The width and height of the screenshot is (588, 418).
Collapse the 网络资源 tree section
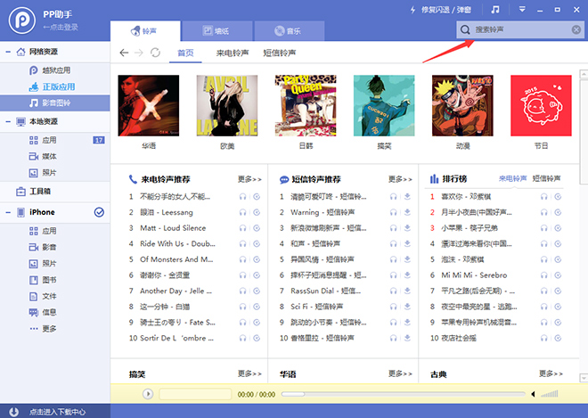(x=7, y=53)
